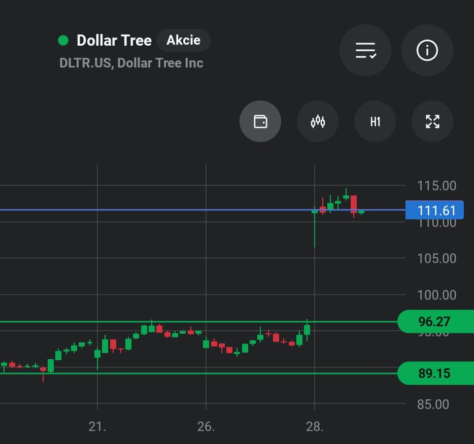Viewport: 474px width, 444px height.
Task: Tap the 100.00 price axis label
Action: (x=436, y=295)
